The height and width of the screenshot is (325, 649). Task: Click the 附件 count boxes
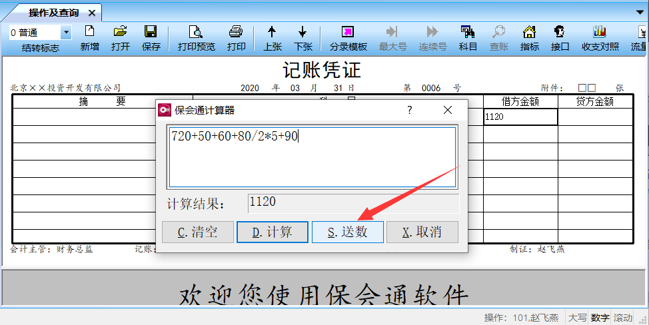(587, 88)
